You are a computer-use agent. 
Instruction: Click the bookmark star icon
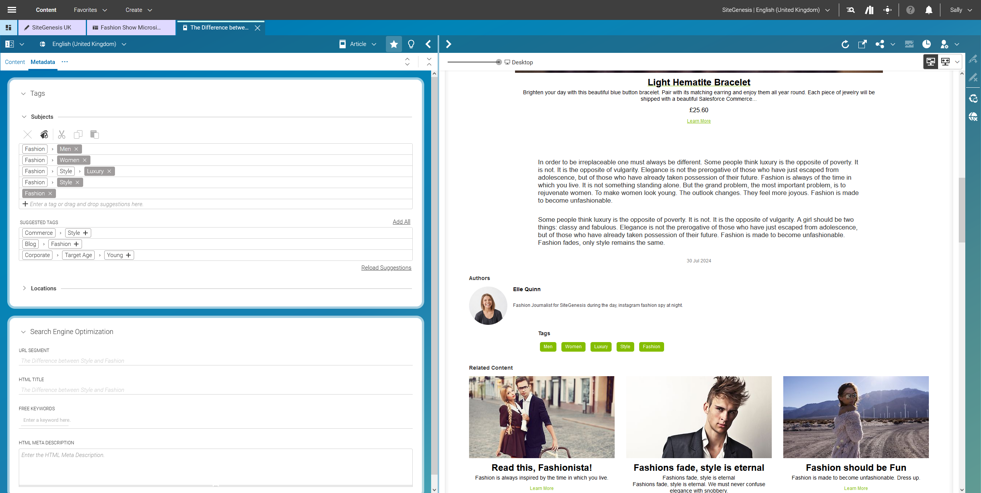click(x=394, y=44)
